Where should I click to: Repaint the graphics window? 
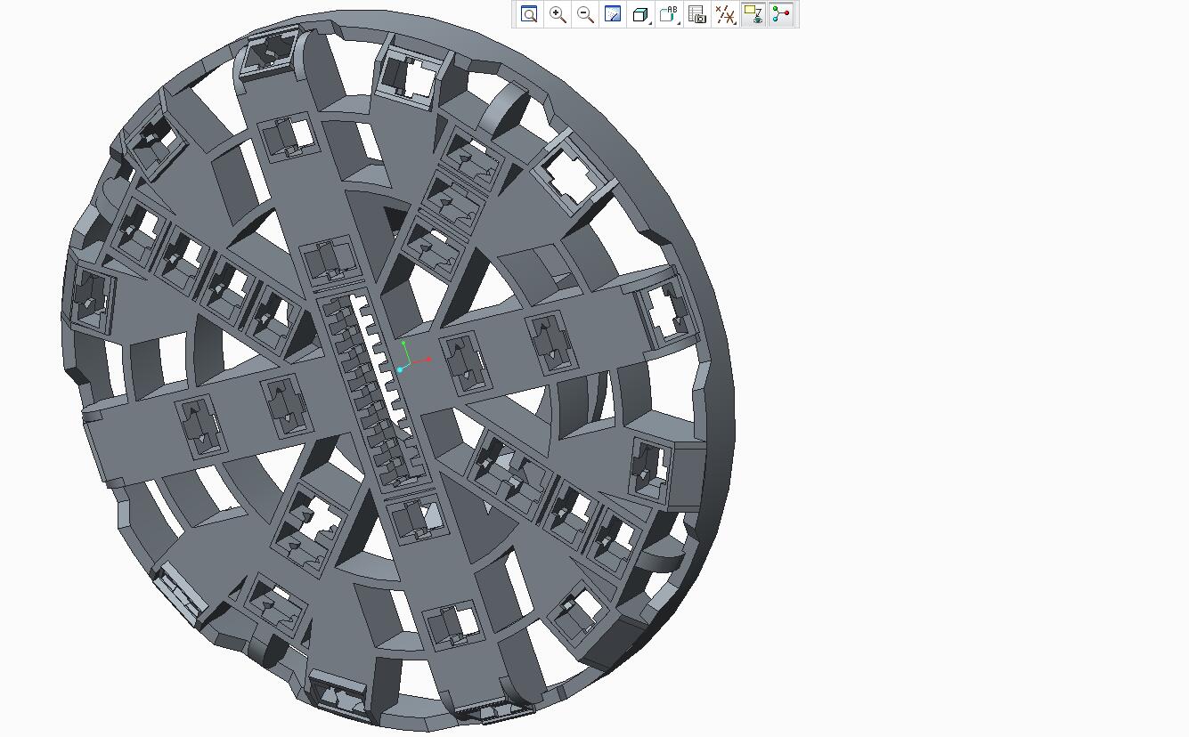click(613, 14)
